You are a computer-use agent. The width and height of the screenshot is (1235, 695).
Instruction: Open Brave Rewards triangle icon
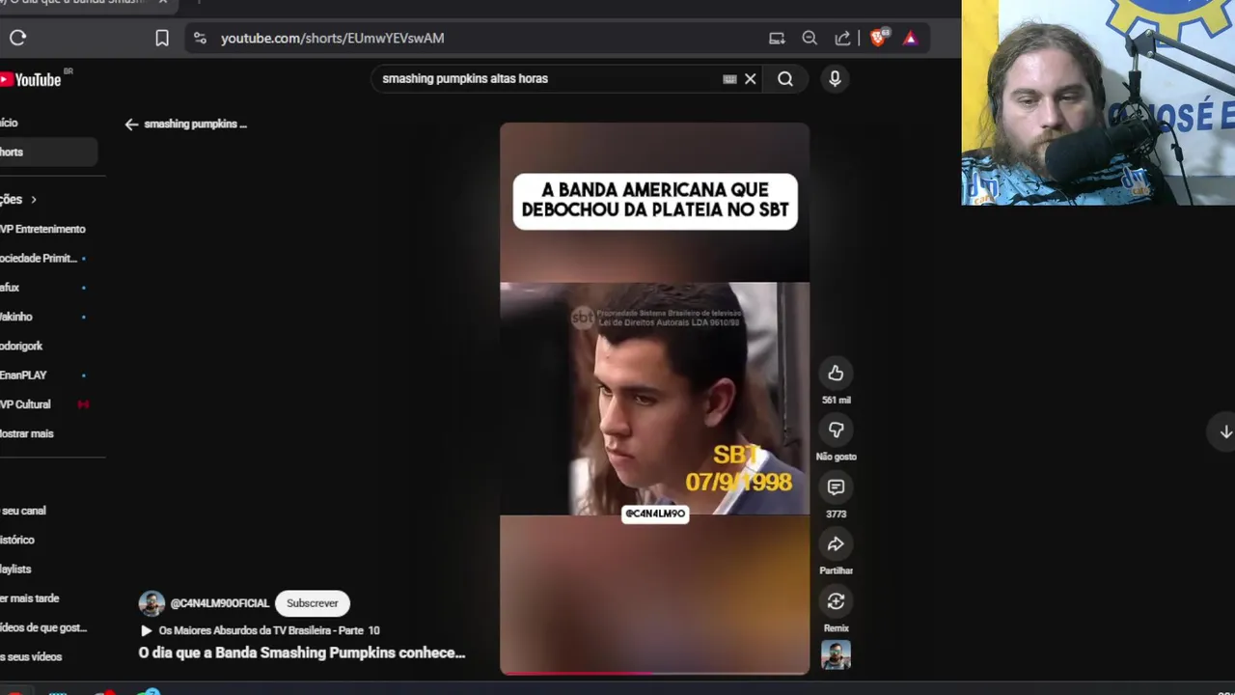(x=910, y=38)
